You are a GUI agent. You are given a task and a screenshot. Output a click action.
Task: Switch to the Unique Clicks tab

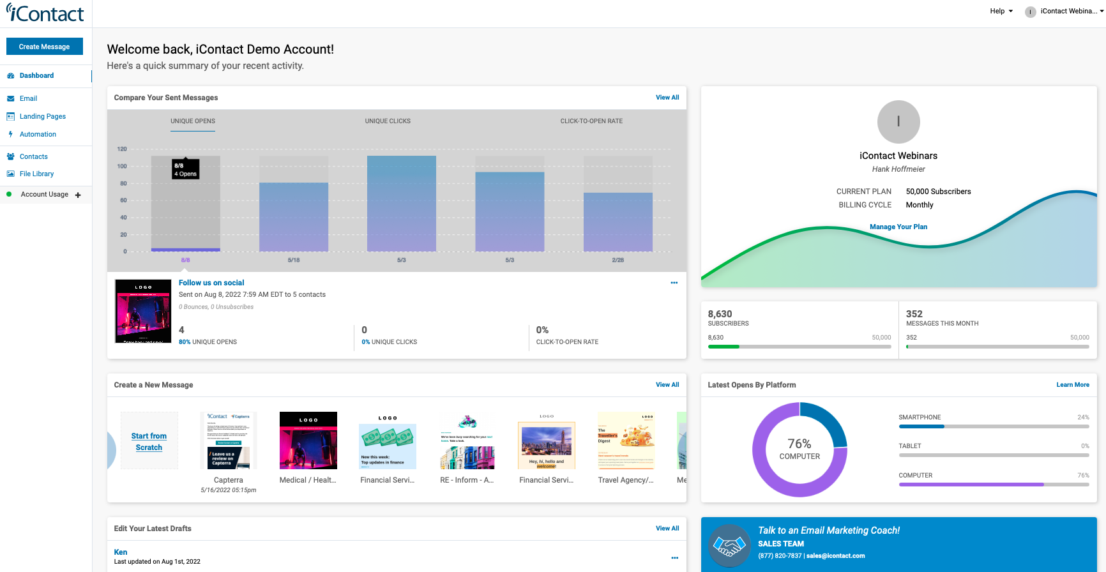[388, 121]
